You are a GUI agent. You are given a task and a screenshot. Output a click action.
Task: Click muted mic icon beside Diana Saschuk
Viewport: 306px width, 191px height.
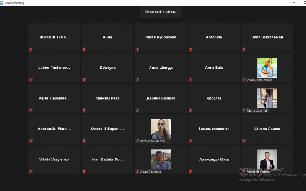point(244,110)
